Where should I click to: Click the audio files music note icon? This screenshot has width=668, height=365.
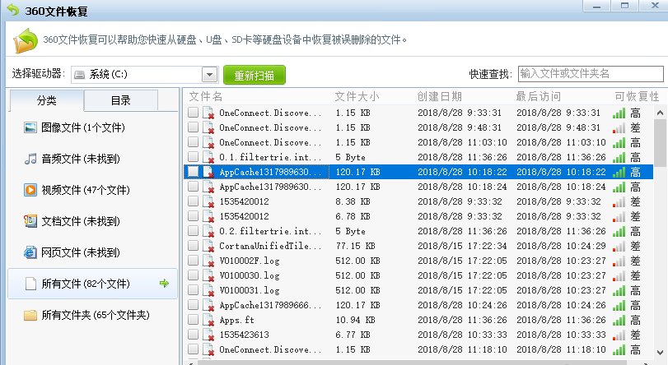30,159
